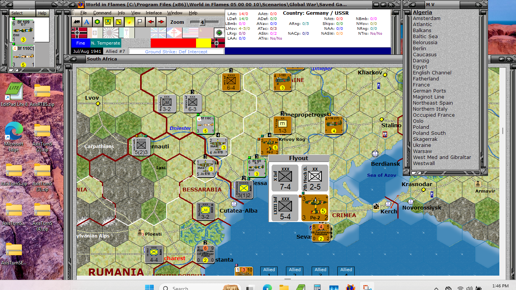Click the Soviet 6-4 infantry counter on the map
516x290 pixels.
click(x=231, y=82)
